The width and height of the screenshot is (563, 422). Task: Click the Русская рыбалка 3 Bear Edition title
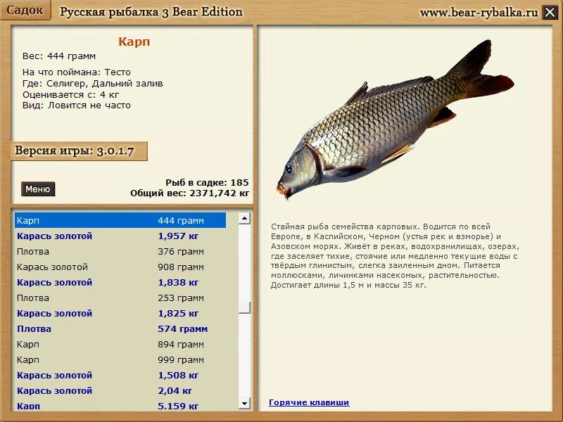[151, 12]
